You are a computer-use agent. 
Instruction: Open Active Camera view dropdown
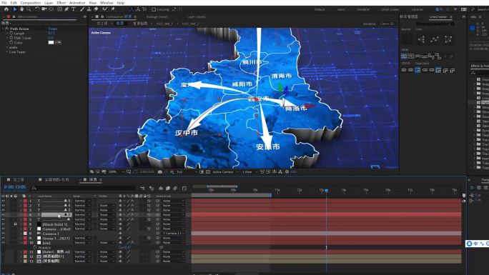(x=225, y=172)
